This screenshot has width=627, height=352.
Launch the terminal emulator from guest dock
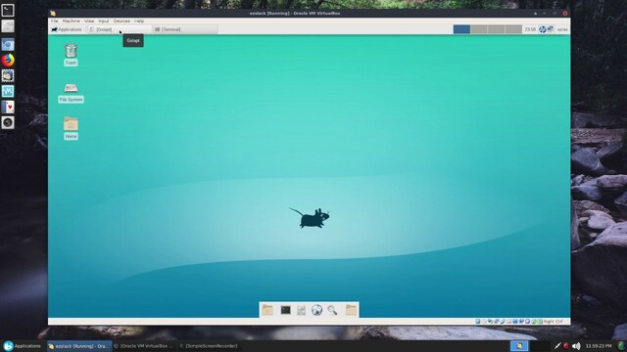coord(285,310)
